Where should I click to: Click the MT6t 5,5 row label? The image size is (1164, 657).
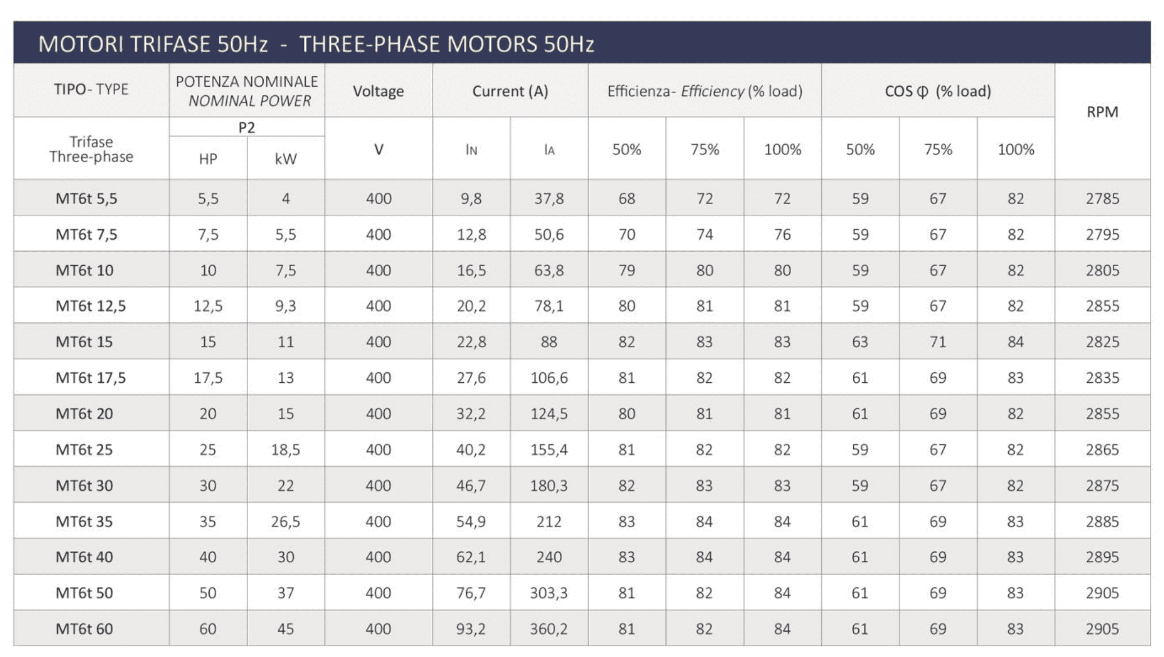[86, 198]
